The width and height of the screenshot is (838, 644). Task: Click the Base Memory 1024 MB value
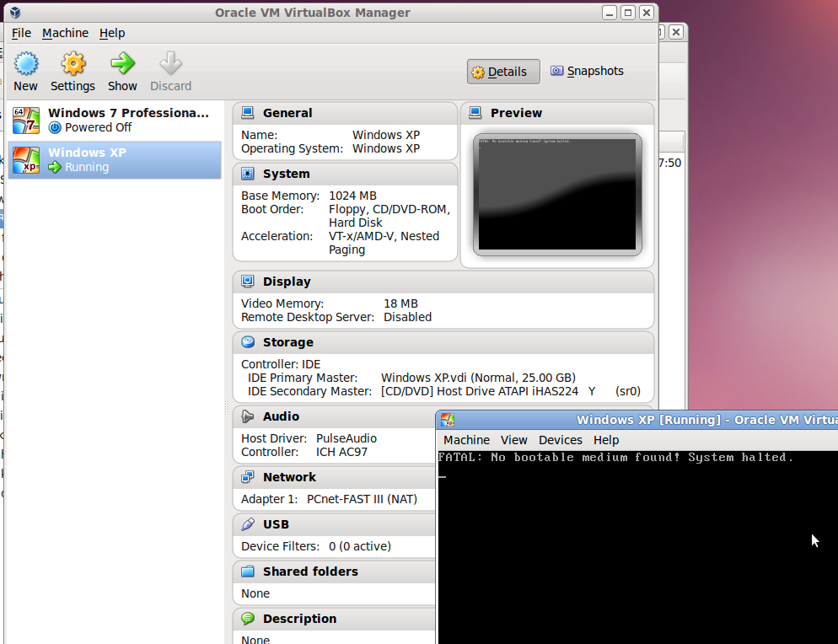352,196
